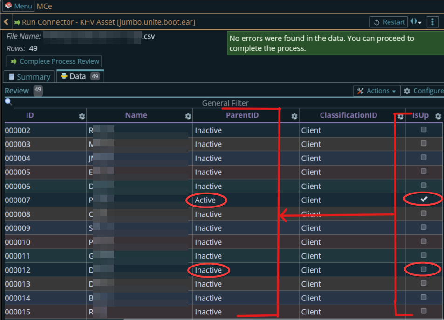Open ID column gear settings
The height and width of the screenshot is (320, 444).
[82, 116]
